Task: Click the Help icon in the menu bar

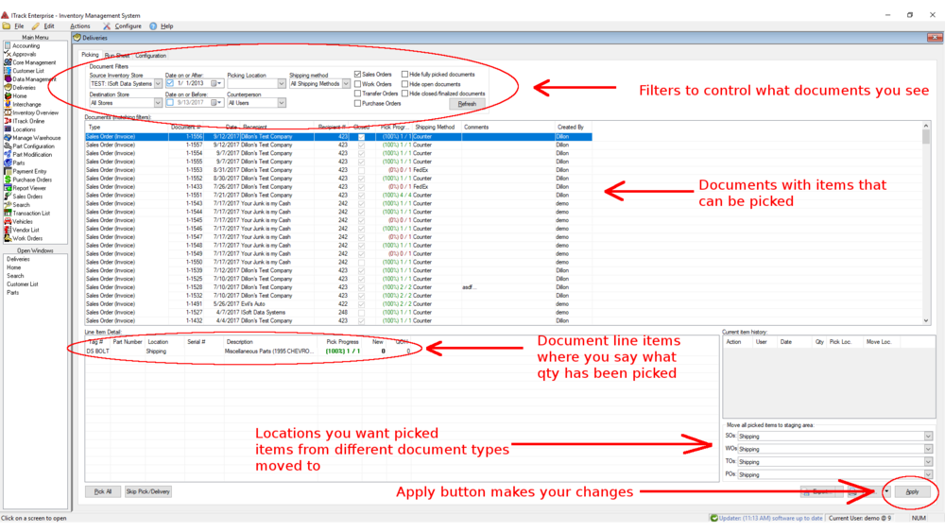Action: pyautogui.click(x=153, y=26)
